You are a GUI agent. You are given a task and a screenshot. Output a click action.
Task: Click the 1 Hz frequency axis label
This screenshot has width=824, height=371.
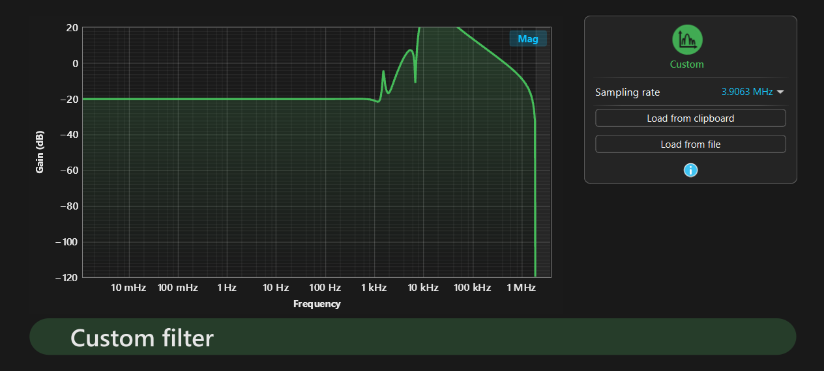click(227, 288)
